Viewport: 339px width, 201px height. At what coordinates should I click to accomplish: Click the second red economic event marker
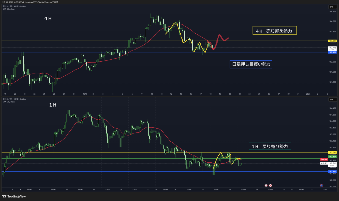point(270,185)
